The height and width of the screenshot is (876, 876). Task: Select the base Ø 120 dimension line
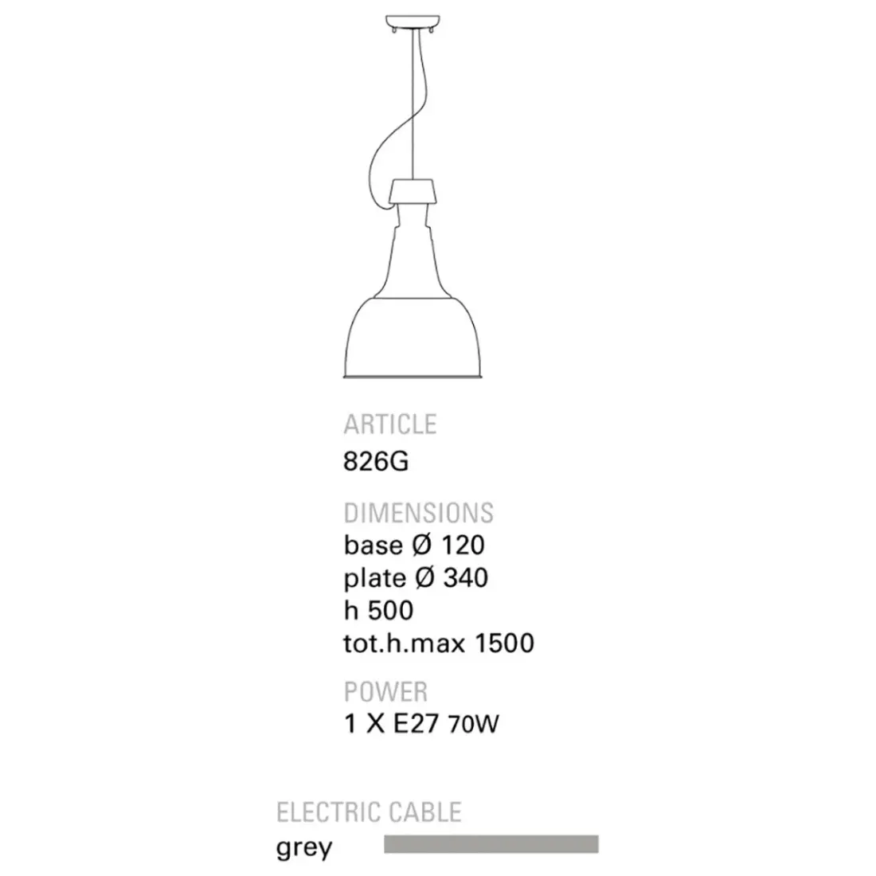coord(414,546)
